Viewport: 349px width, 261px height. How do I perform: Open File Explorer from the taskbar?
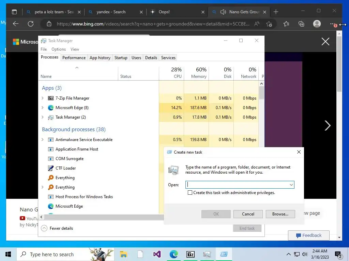(x=123, y=254)
